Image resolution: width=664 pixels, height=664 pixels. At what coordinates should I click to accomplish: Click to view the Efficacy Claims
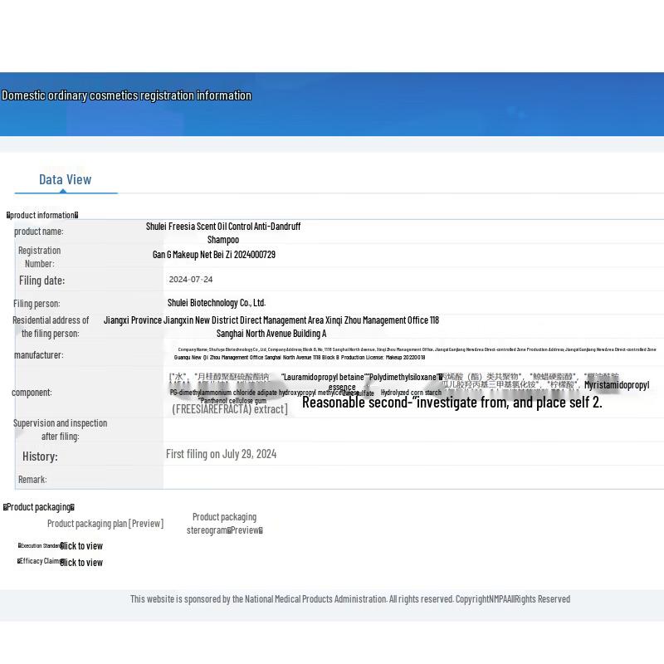pos(81,563)
